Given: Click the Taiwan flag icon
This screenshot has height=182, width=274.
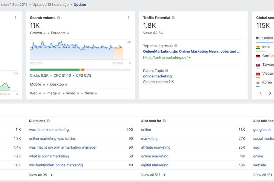Looking at the screenshot, I should coord(258,65).
